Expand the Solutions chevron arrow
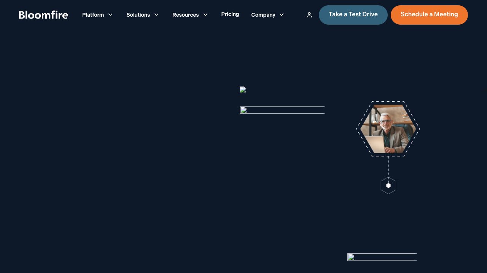The image size is (487, 273). 156,15
